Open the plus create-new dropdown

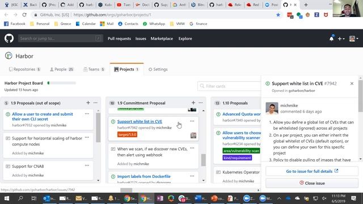341,39
